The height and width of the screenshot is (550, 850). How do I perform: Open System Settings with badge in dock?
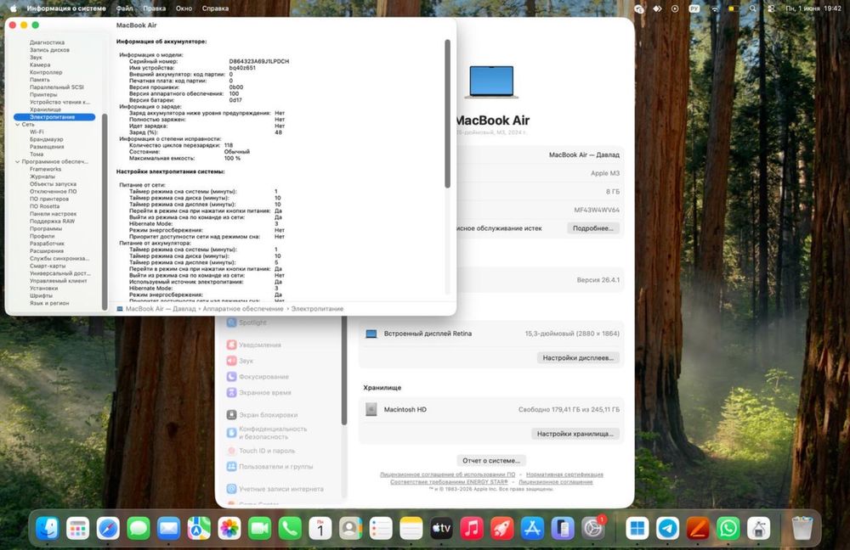coord(593,528)
